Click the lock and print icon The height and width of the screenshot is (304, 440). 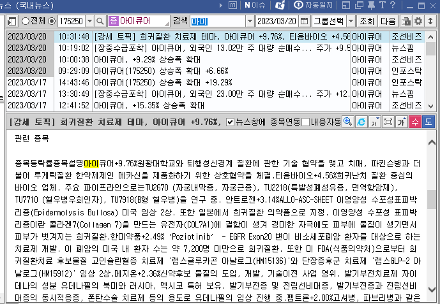[x=406, y=21]
